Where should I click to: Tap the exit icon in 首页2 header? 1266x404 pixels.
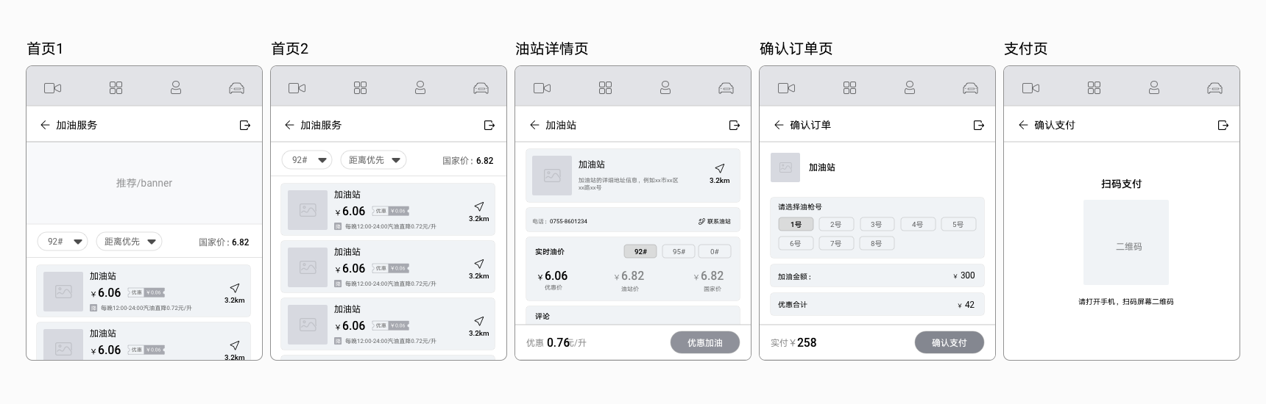489,125
